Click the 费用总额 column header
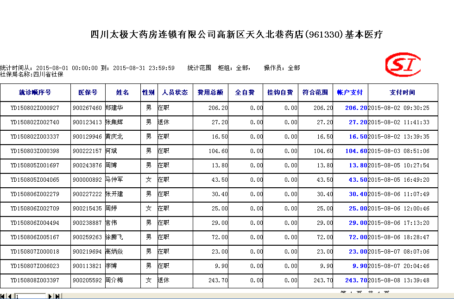Viewport: 454px width, 299px height. (x=210, y=92)
